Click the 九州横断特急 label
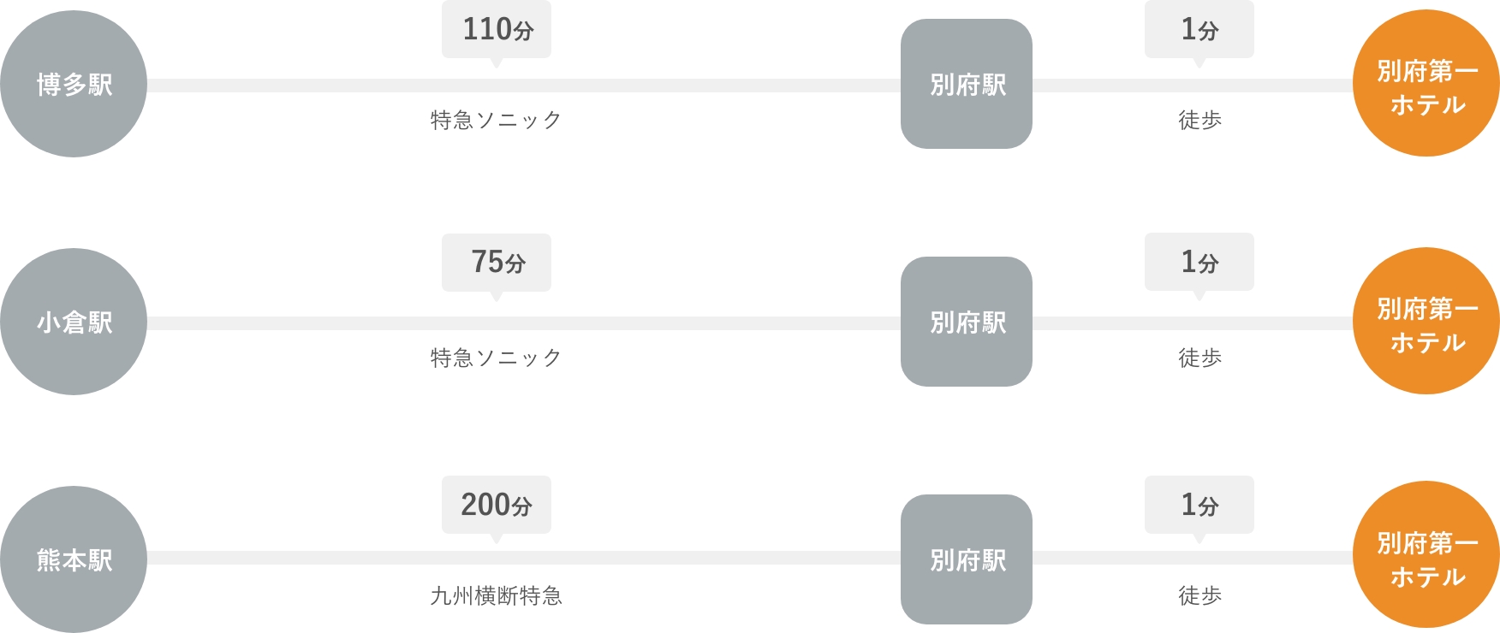Screen dimensions: 1500x633 tap(497, 595)
